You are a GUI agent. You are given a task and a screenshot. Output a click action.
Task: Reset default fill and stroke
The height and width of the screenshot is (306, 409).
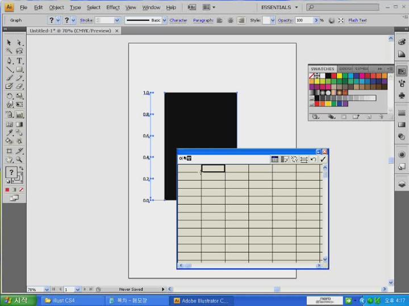(x=8, y=181)
